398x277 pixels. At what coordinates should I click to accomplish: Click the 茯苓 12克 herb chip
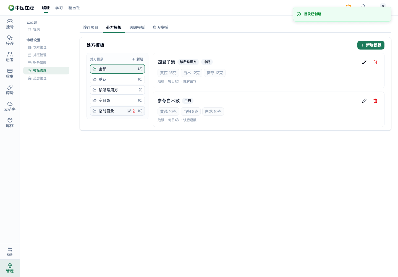pyautogui.click(x=215, y=73)
